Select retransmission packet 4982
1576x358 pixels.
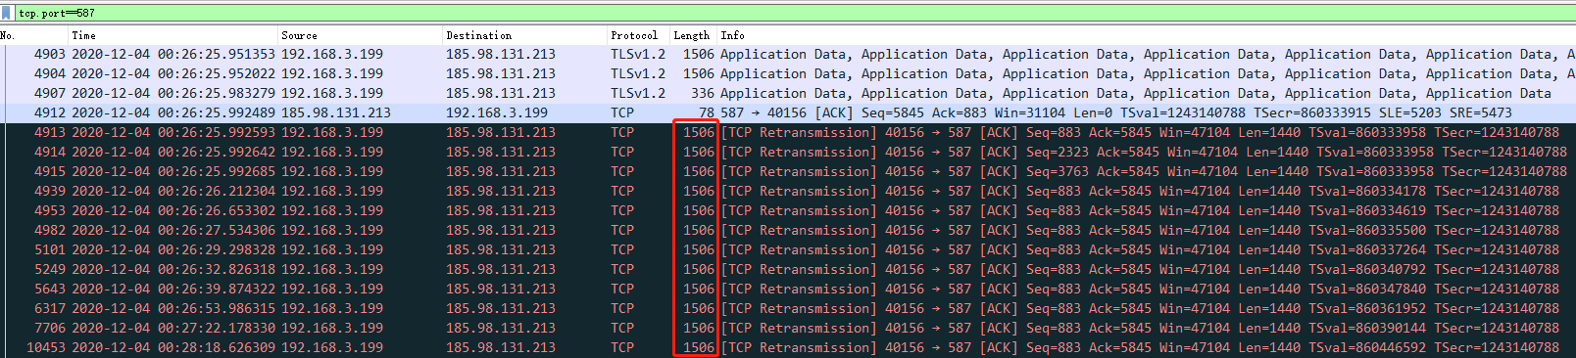point(788,231)
